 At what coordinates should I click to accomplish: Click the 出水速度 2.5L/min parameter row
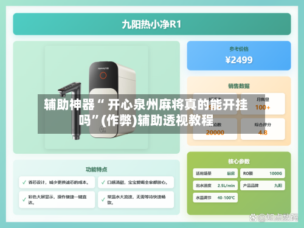(x=215, y=185)
